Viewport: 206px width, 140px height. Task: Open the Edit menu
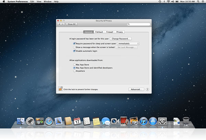coord(32,1)
